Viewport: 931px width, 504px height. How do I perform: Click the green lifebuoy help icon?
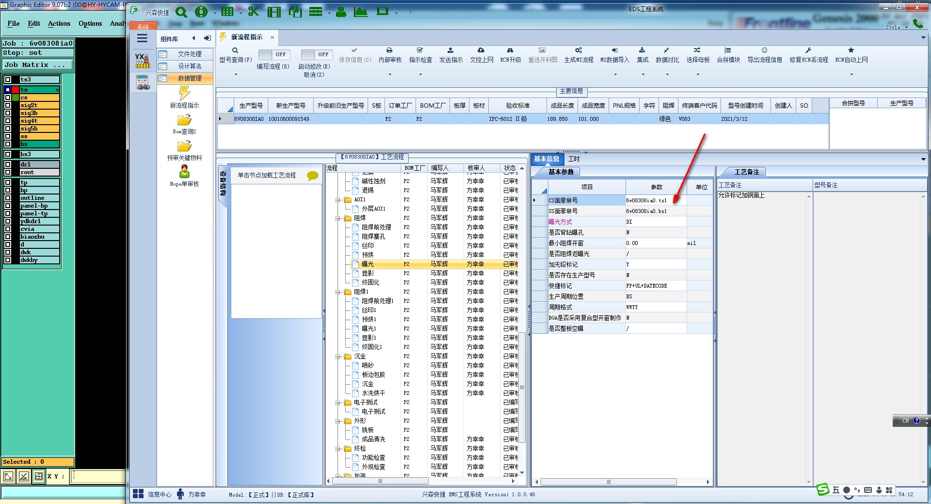click(201, 12)
